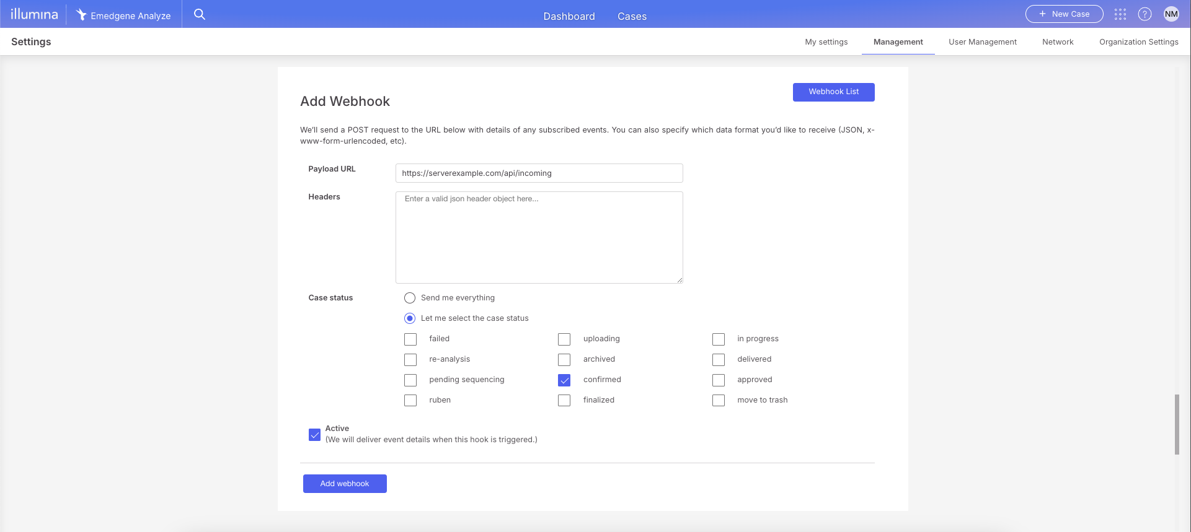
Task: Create a New Case
Action: pos(1064,14)
